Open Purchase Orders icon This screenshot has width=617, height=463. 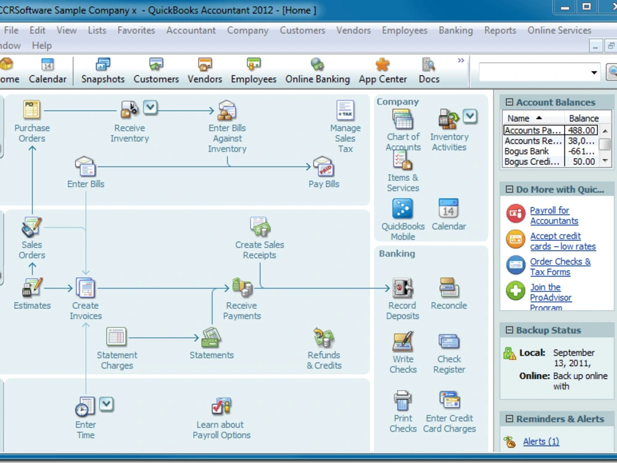click(x=31, y=110)
